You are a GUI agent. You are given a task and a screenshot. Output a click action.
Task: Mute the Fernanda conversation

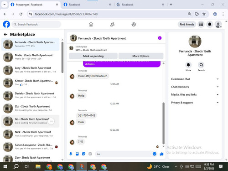(x=188, y=65)
